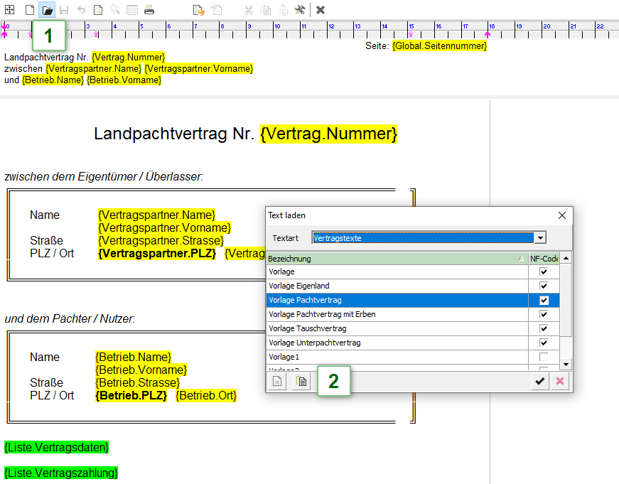Click the open folder icon in toolbar
The width and height of the screenshot is (619, 484).
[47, 10]
